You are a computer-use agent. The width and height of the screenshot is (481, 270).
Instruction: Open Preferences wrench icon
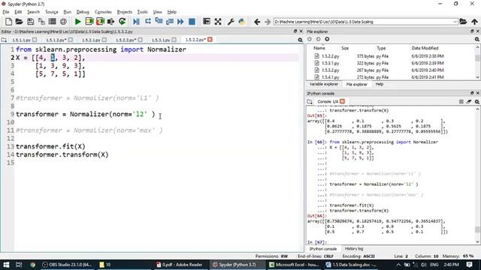(231, 22)
